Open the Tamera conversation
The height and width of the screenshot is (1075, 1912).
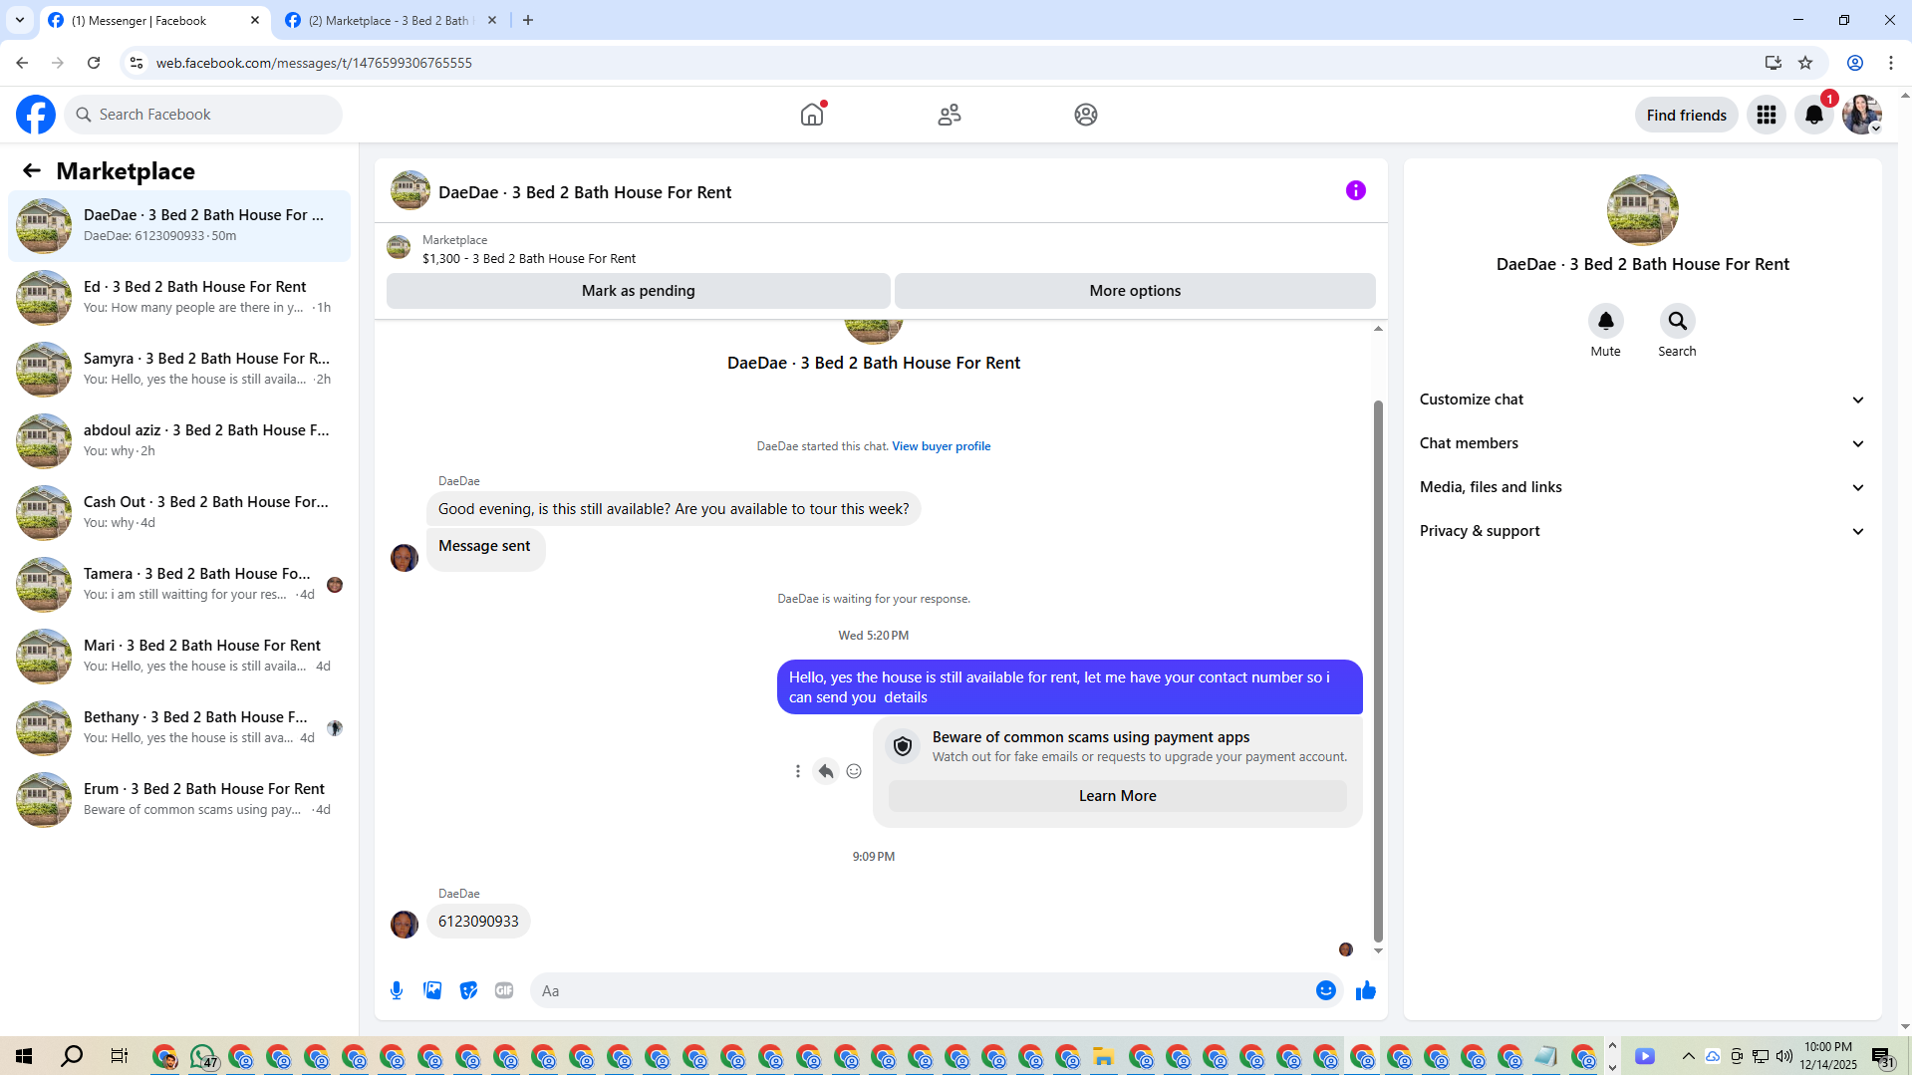179,584
